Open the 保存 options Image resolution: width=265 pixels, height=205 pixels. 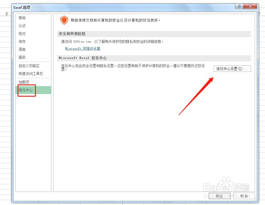(x=33, y=41)
